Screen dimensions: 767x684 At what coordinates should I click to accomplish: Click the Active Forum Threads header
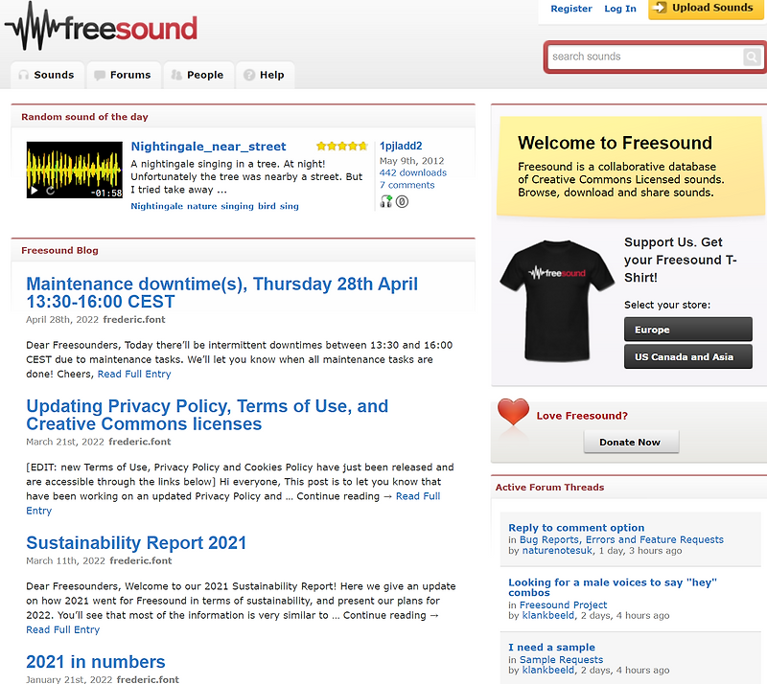pos(549,488)
